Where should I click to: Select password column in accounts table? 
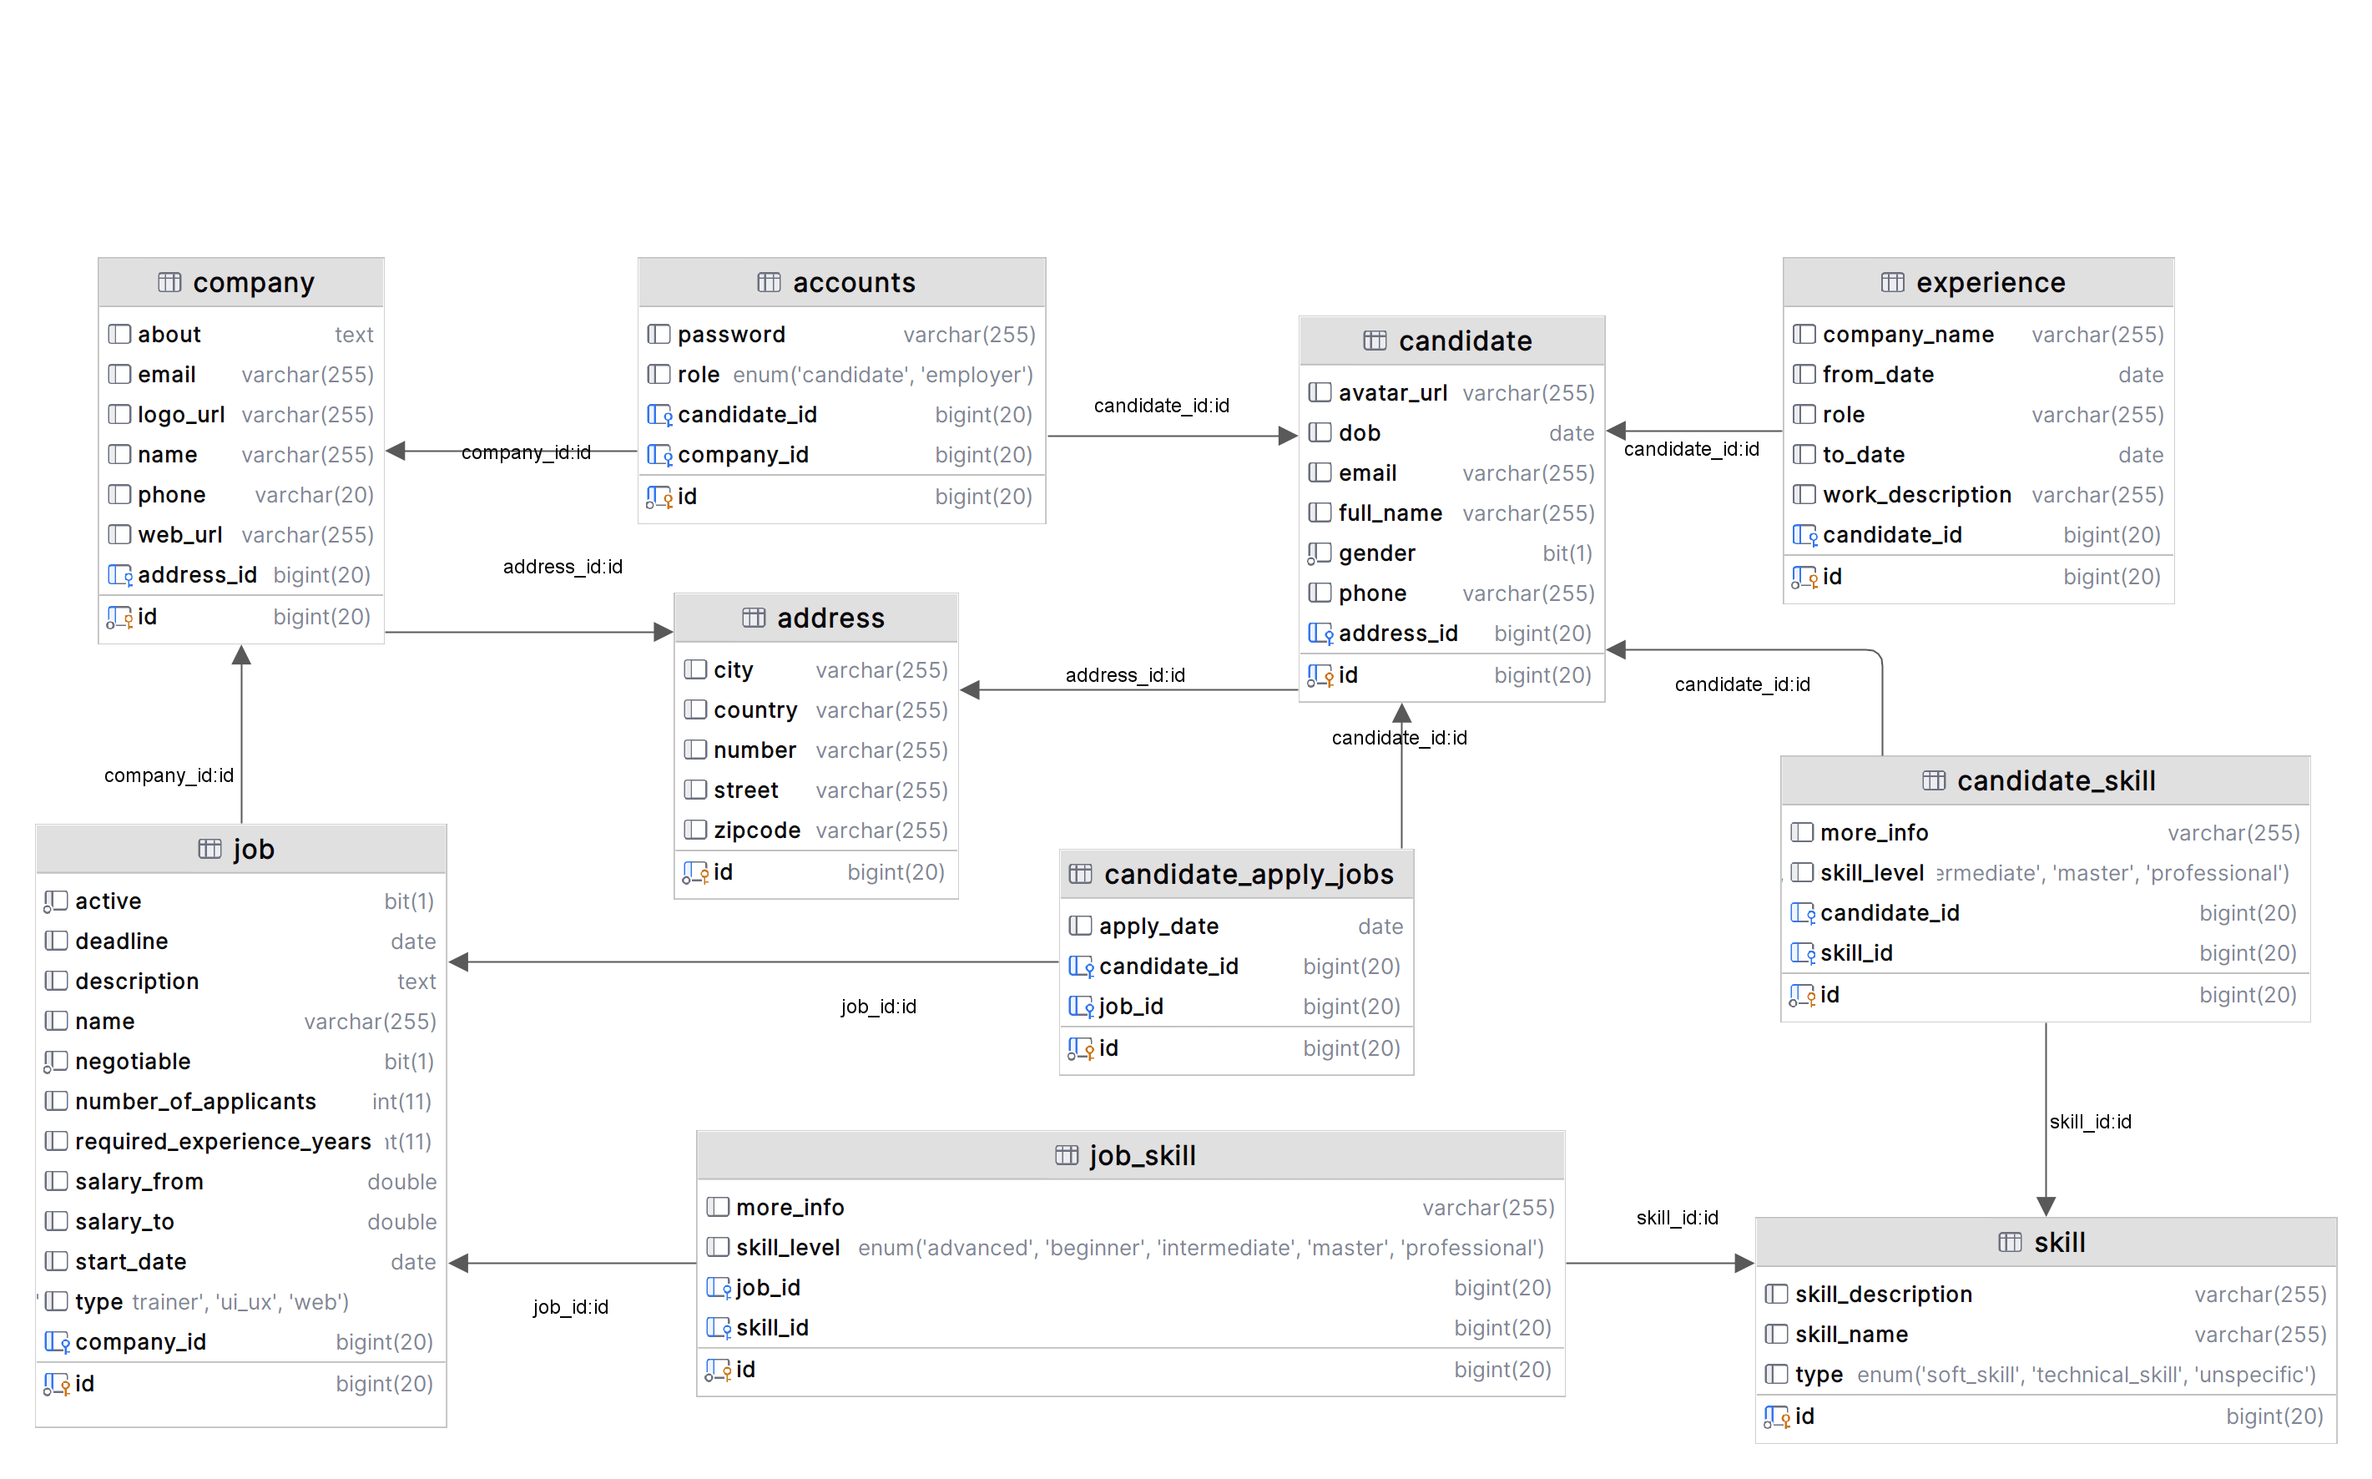coord(841,335)
